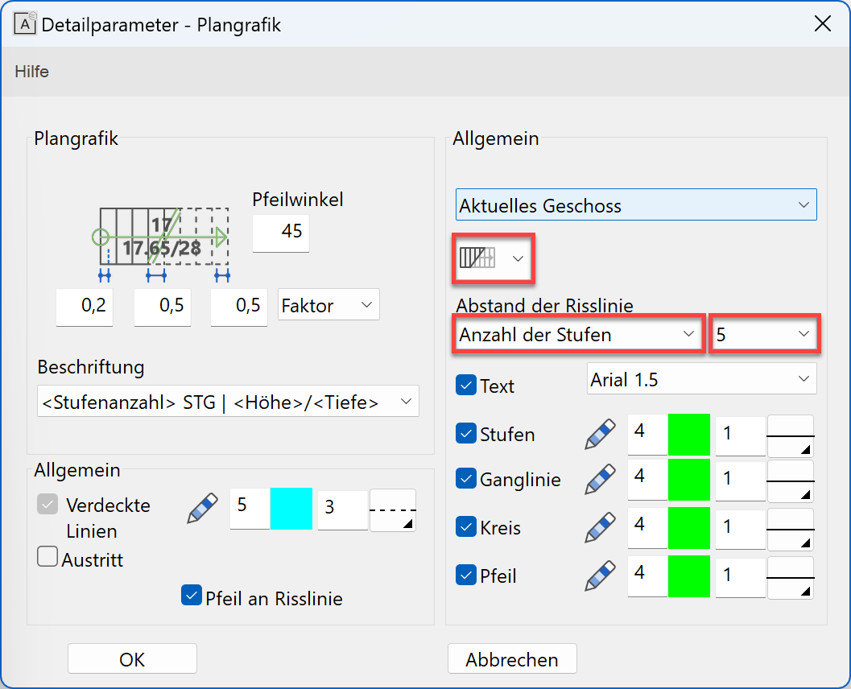Open the Aktuelles Geschoss dropdown

(x=635, y=204)
